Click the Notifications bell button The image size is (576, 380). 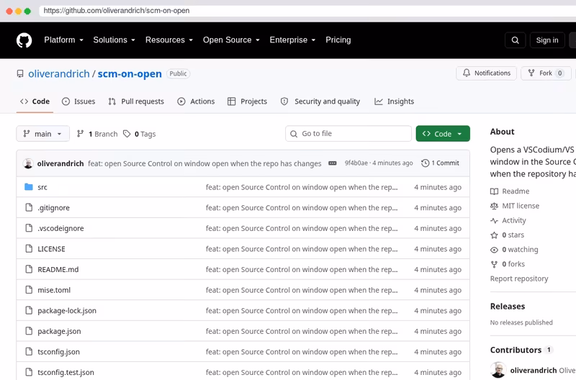pos(487,73)
